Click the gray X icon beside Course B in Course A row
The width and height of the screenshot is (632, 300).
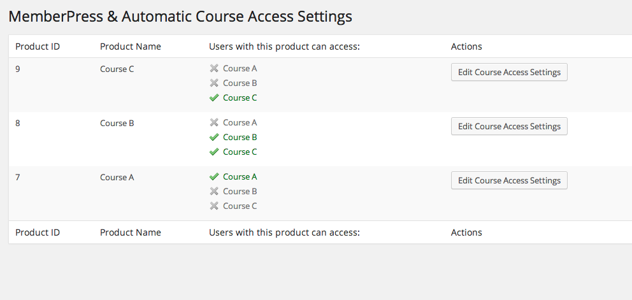click(x=214, y=192)
